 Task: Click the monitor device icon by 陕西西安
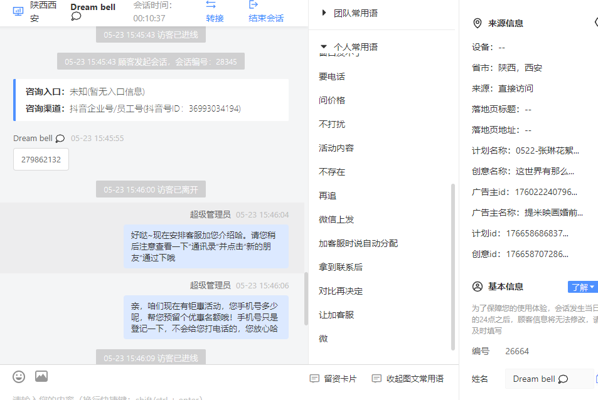pos(18,11)
